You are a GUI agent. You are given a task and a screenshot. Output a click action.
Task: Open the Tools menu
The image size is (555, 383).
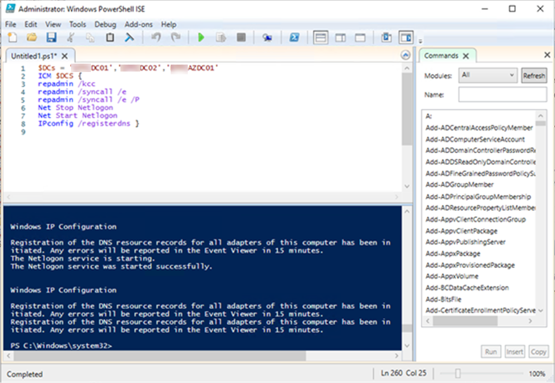78,24
